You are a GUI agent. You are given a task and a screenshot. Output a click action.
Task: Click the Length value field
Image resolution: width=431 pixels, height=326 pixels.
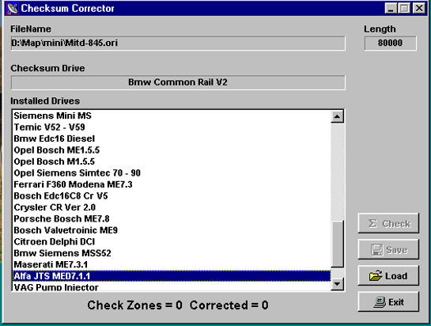pos(391,44)
